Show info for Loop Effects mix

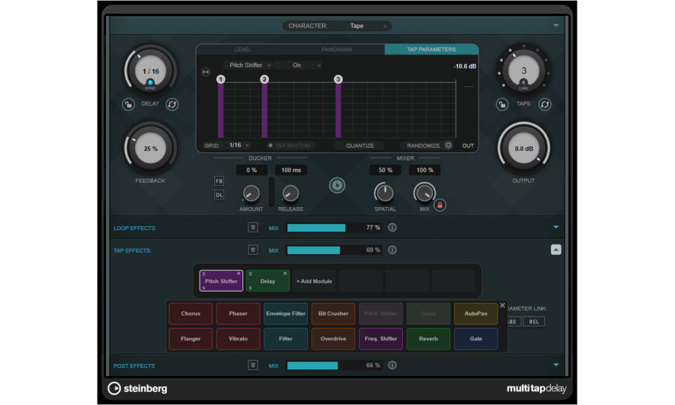tap(392, 228)
